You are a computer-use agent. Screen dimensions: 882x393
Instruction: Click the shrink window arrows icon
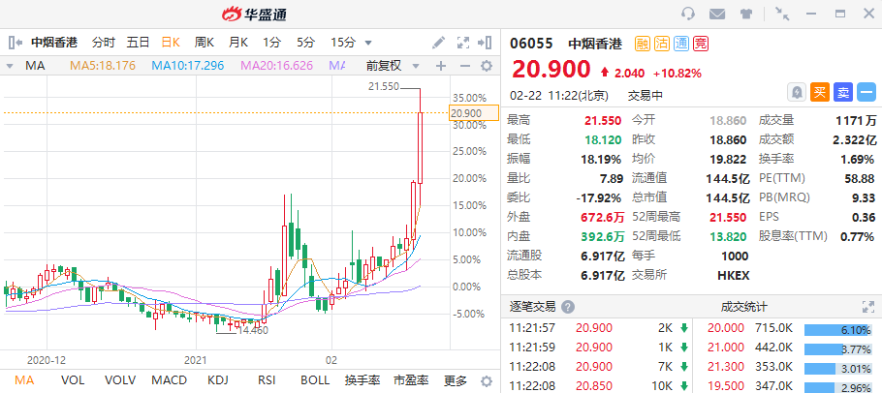782,14
